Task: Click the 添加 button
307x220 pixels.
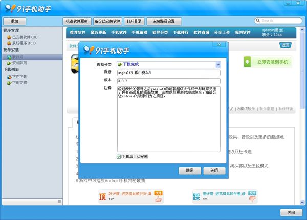Action: click(14, 21)
